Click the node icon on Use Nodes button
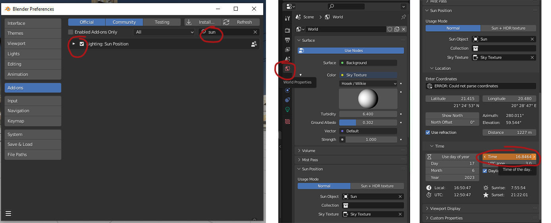The height and width of the screenshot is (223, 551). tap(301, 51)
